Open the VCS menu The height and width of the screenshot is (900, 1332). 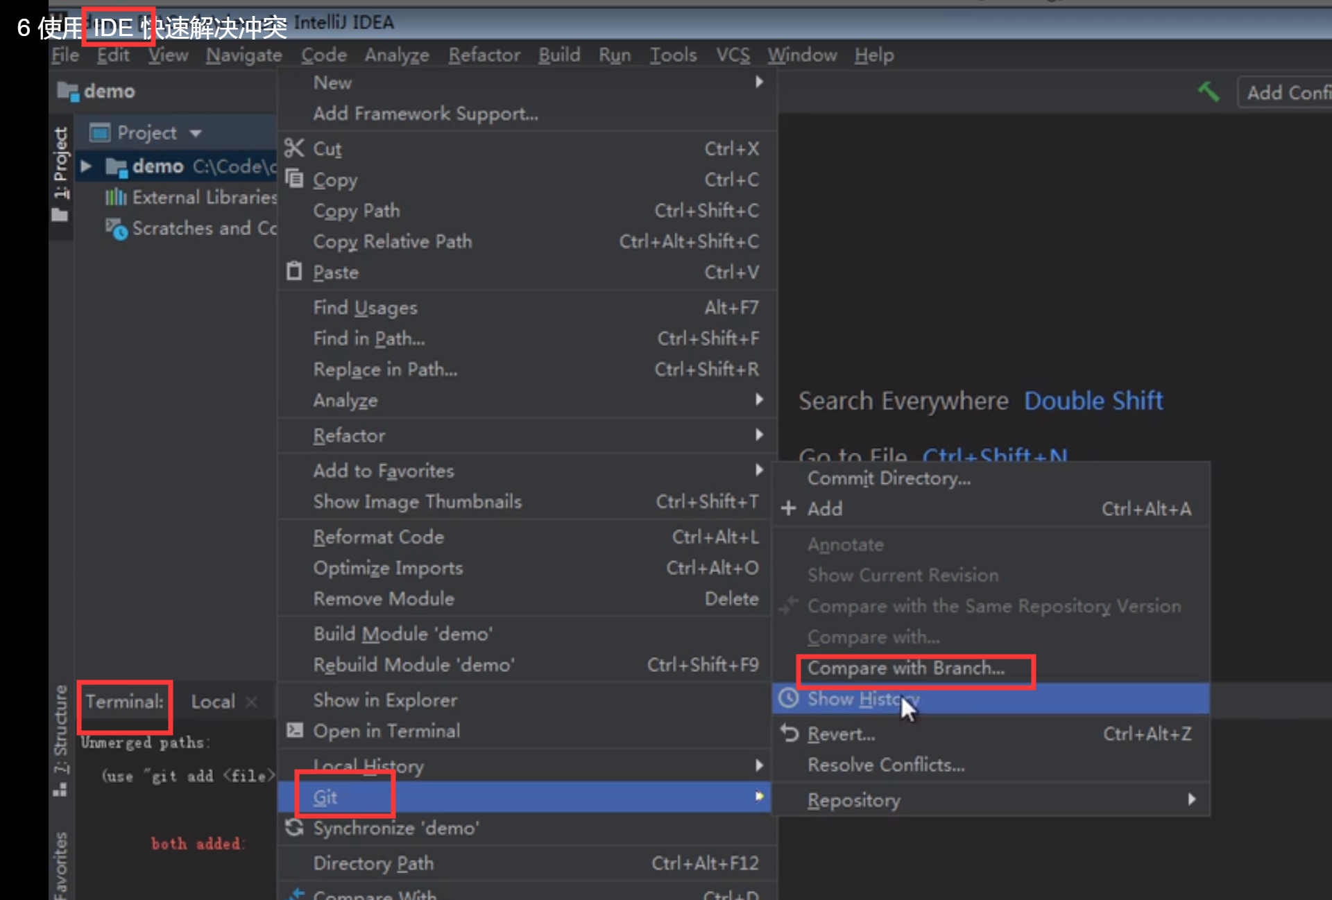(733, 55)
